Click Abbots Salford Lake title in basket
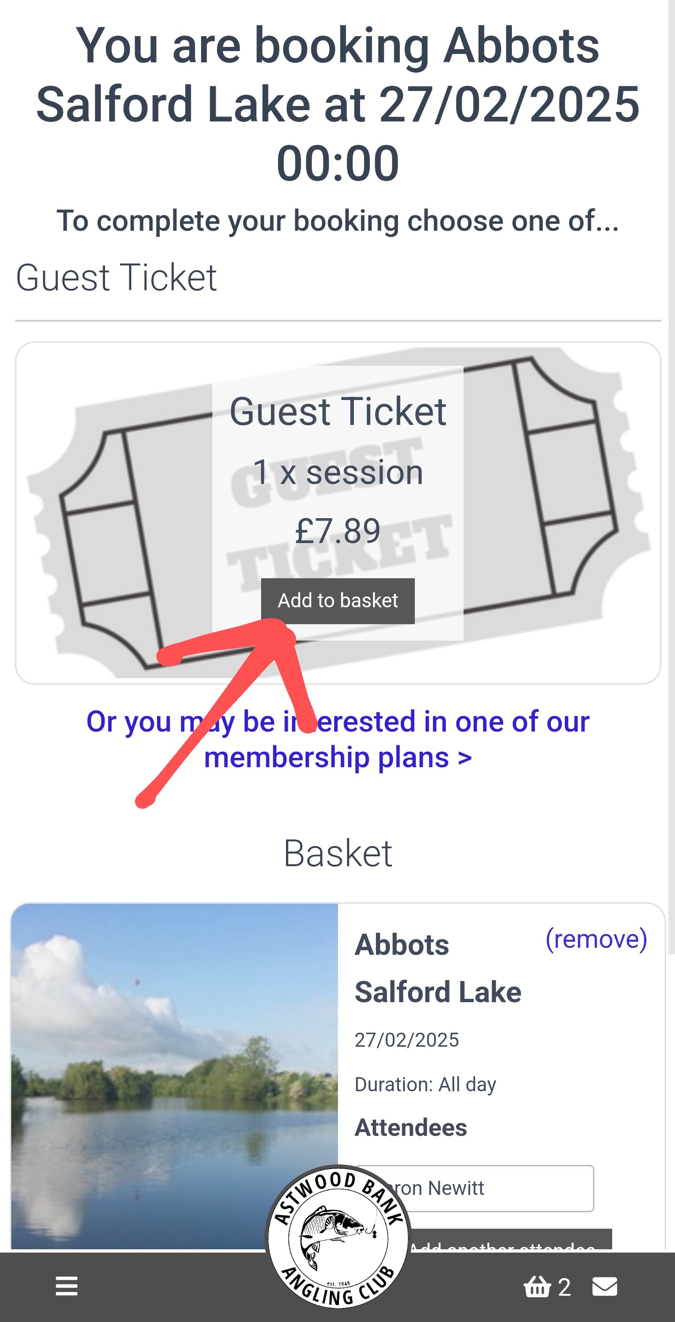 click(437, 968)
